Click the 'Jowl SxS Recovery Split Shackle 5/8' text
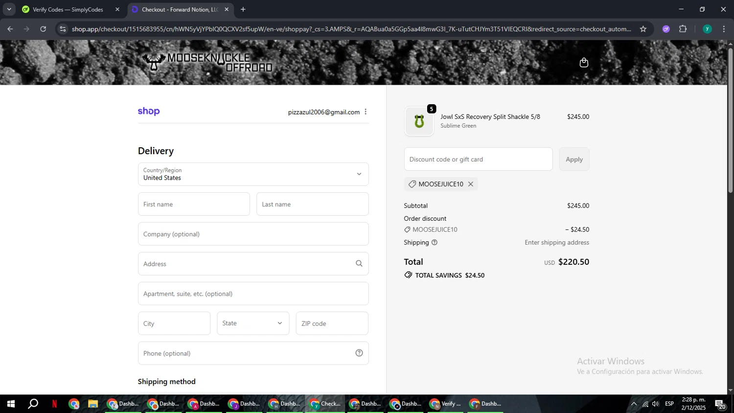The height and width of the screenshot is (413, 734). 490,116
